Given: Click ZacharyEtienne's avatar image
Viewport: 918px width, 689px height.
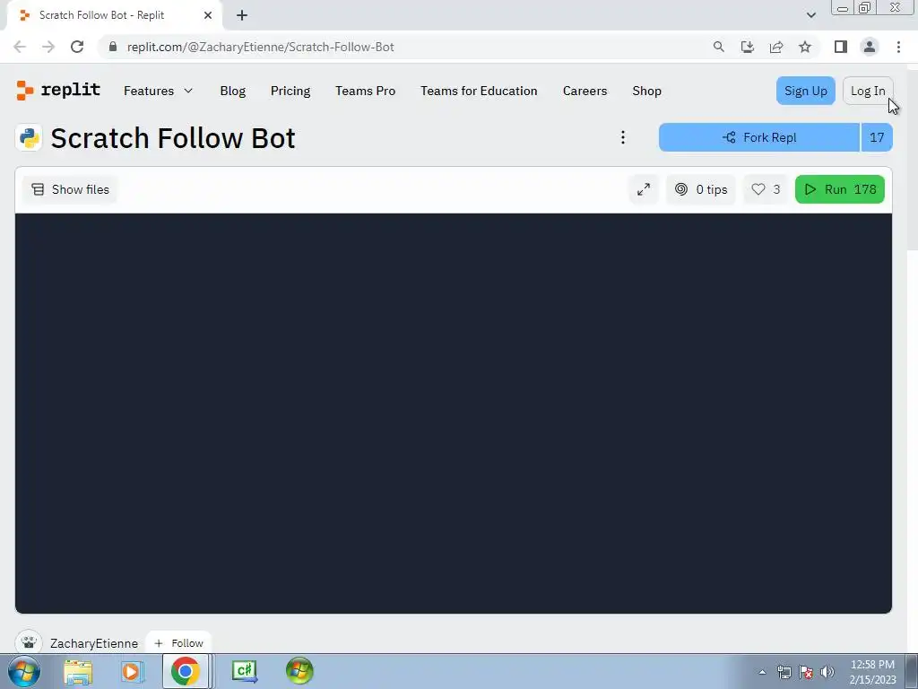Looking at the screenshot, I should click(x=29, y=641).
